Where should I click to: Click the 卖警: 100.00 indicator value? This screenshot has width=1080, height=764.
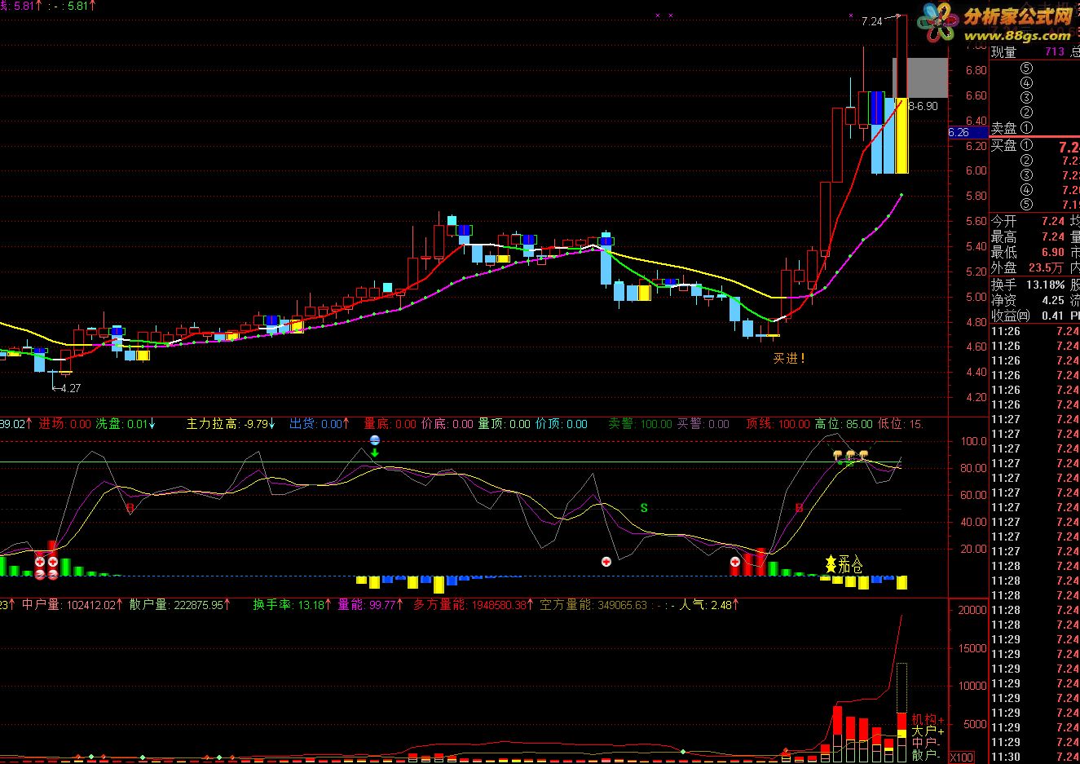(x=641, y=424)
